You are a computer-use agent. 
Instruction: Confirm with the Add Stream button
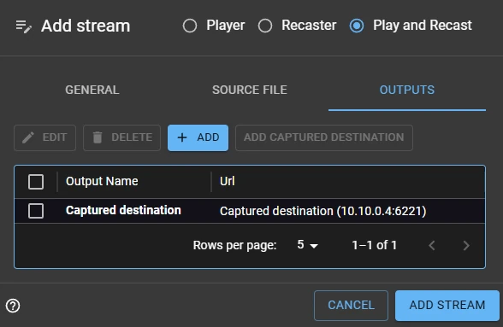coord(447,305)
